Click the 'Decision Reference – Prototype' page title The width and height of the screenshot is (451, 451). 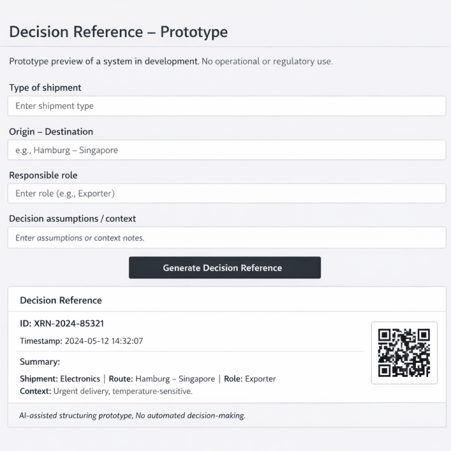click(119, 32)
